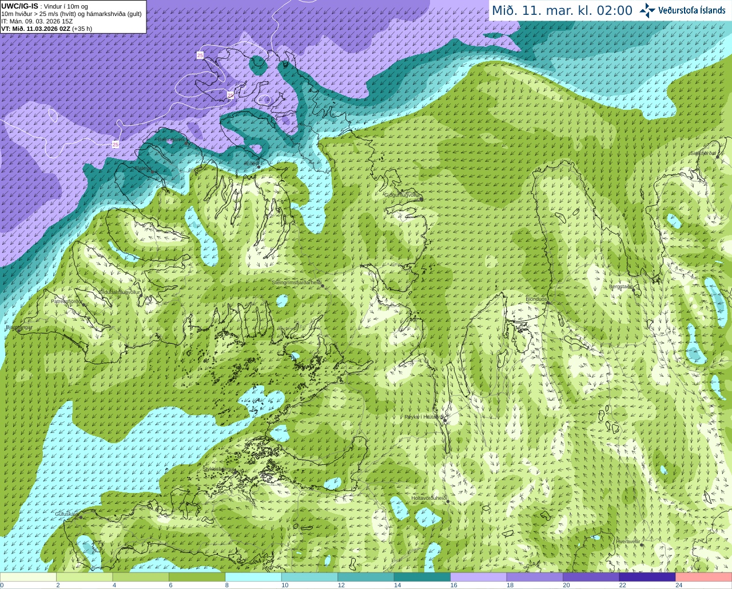The image size is (732, 589).
Task: Click the Bjargtangar station label
Action: 18,328
